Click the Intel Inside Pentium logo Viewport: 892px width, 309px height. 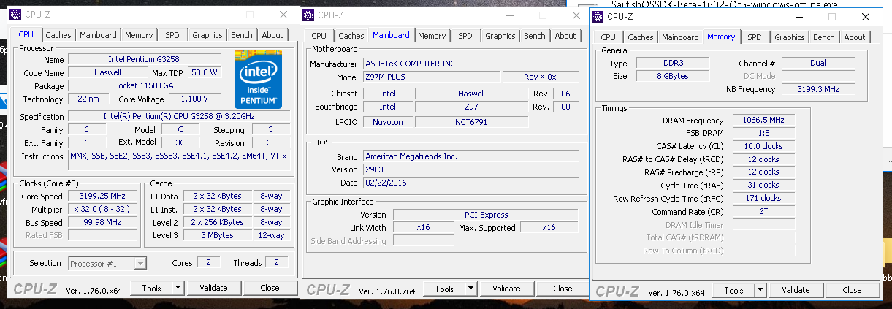click(x=258, y=79)
